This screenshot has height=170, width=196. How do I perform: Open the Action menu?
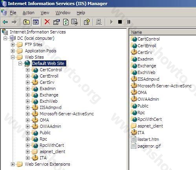[x=28, y=13]
